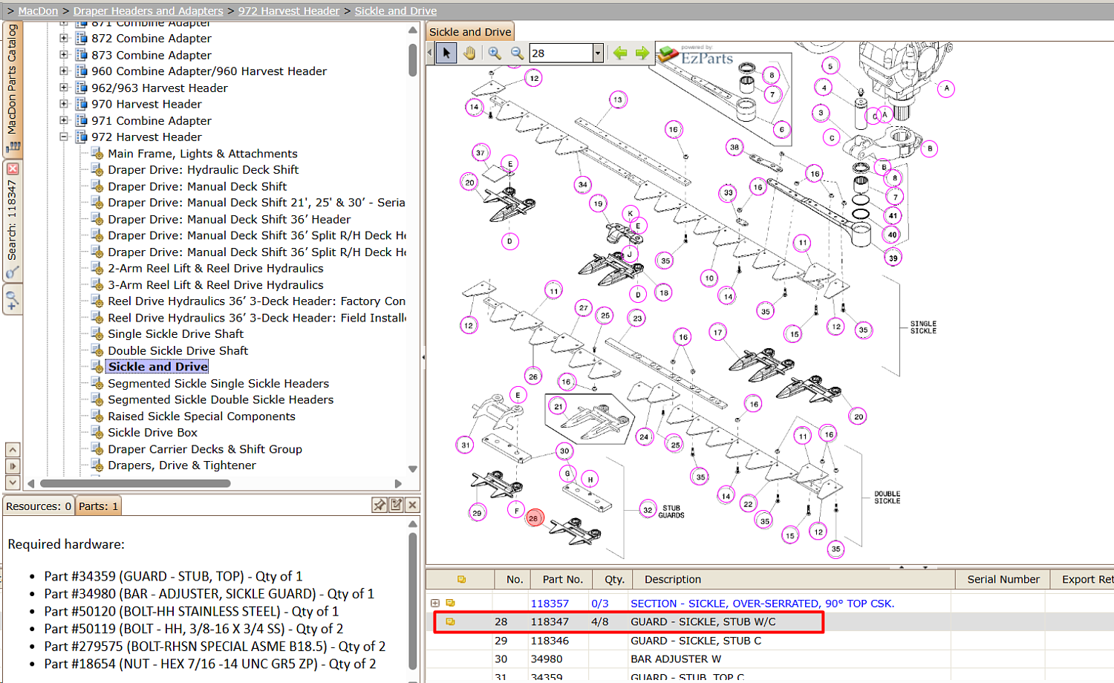Select the BAR ADJUSTER W row

click(x=769, y=659)
